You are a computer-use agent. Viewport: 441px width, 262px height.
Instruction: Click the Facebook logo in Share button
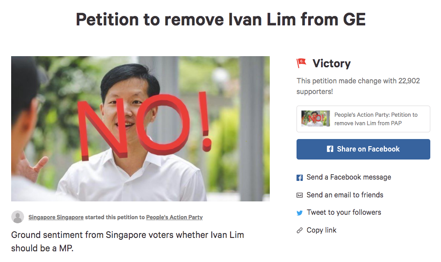pos(330,149)
